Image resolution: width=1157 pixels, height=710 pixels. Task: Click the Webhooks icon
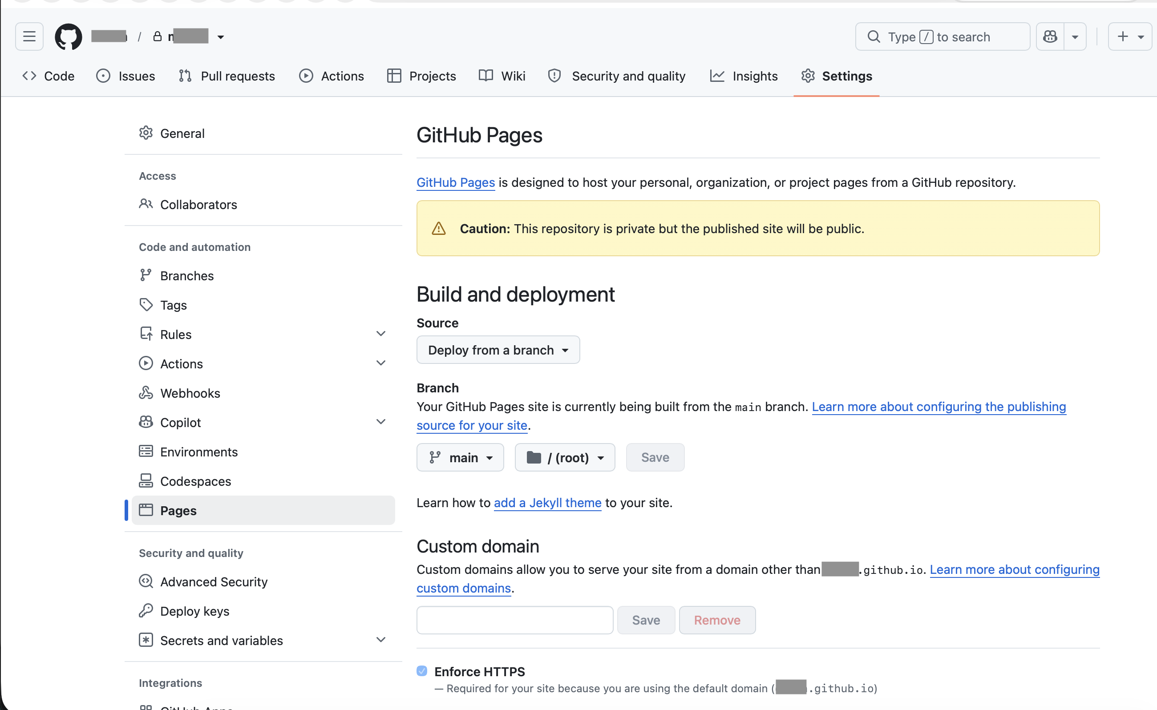pyautogui.click(x=146, y=392)
